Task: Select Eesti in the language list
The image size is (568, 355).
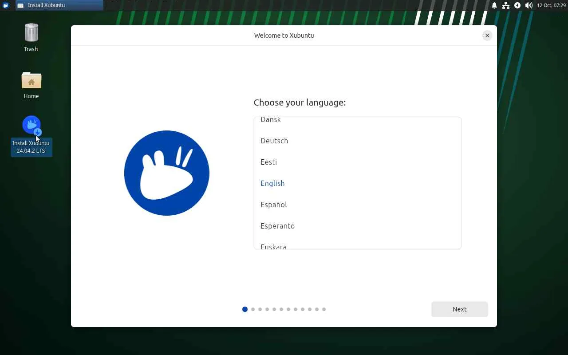Action: tap(357, 162)
